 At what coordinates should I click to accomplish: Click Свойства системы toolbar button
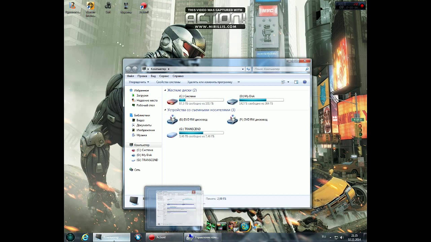(168, 82)
